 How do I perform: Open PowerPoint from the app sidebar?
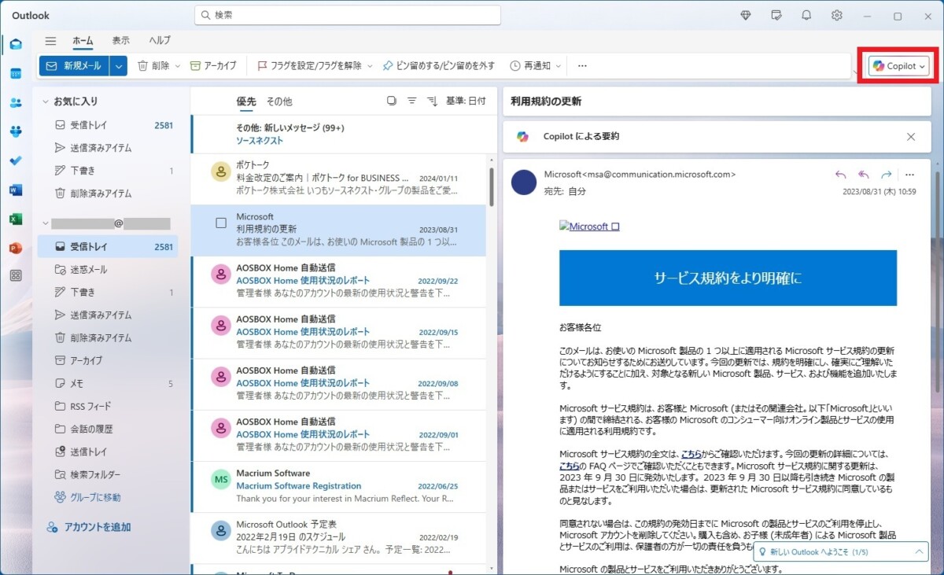point(16,248)
